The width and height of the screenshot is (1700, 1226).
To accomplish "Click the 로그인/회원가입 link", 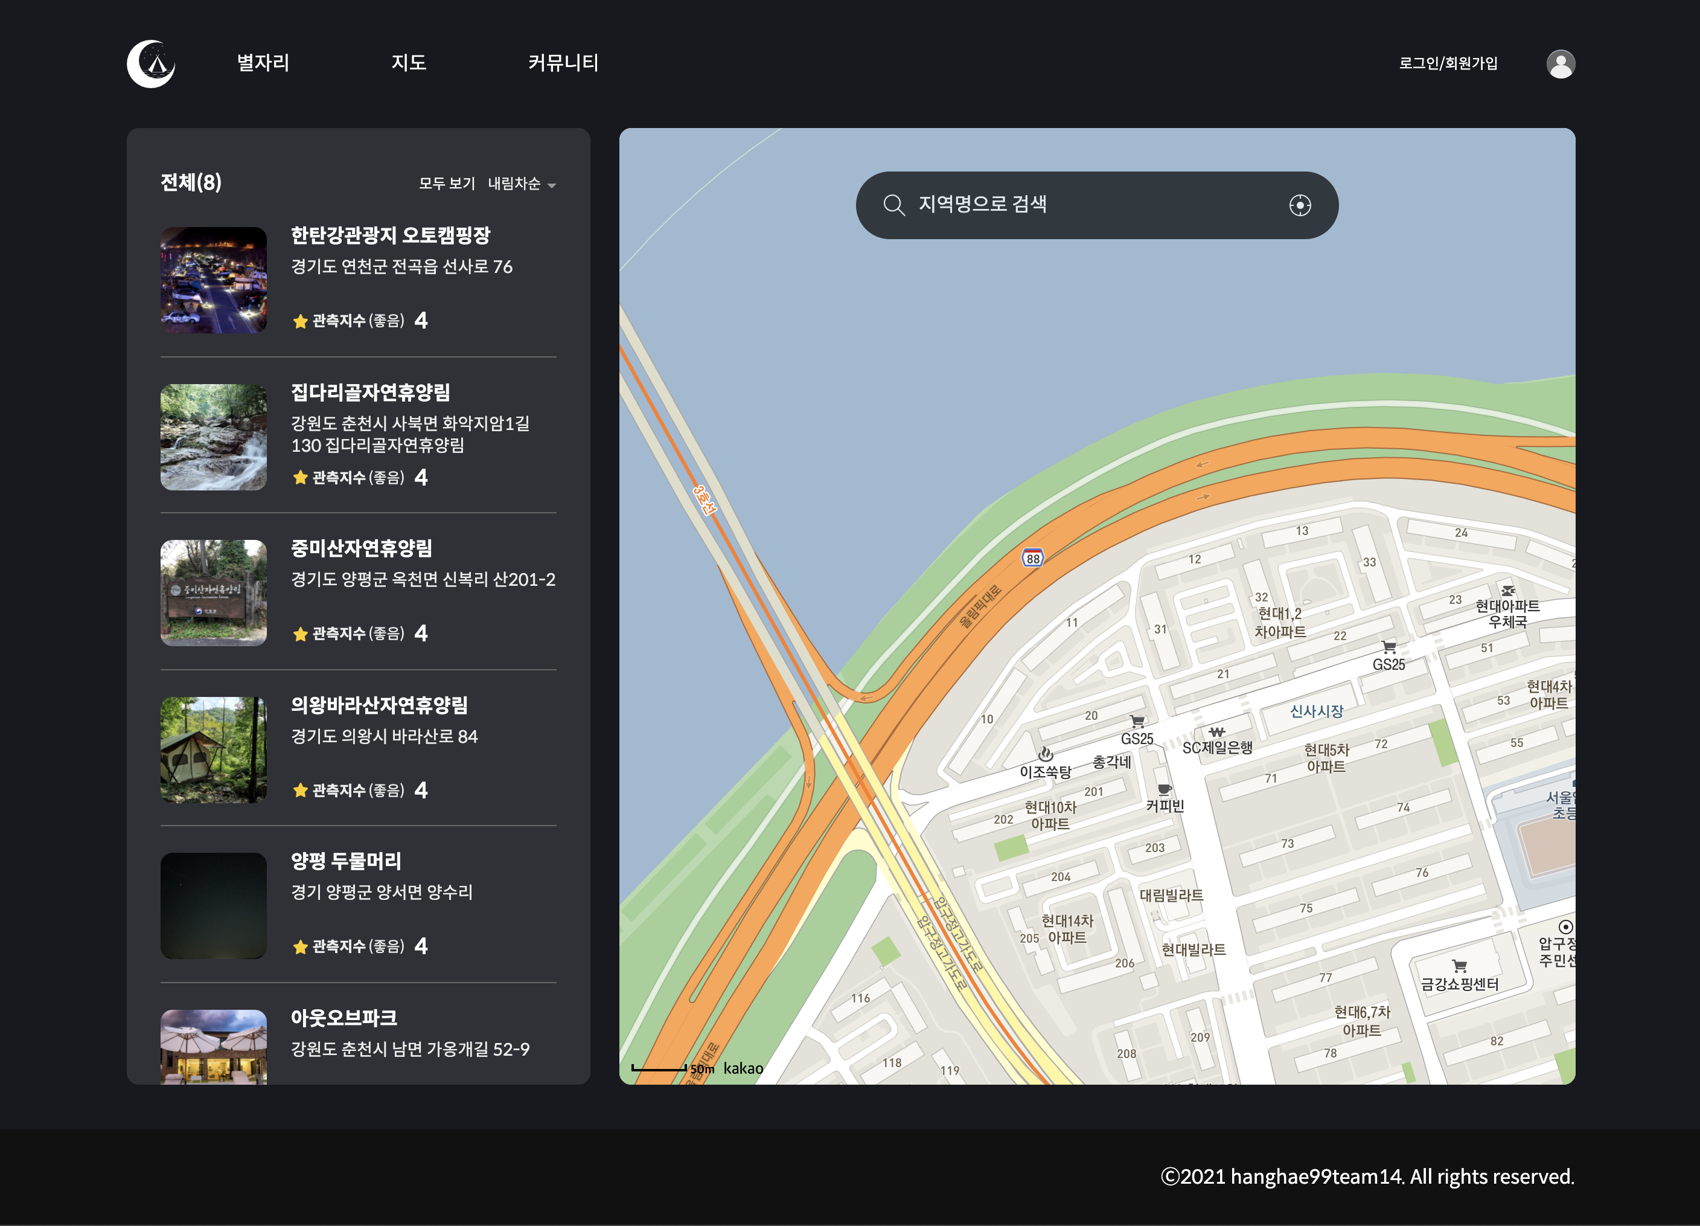I will (1448, 64).
